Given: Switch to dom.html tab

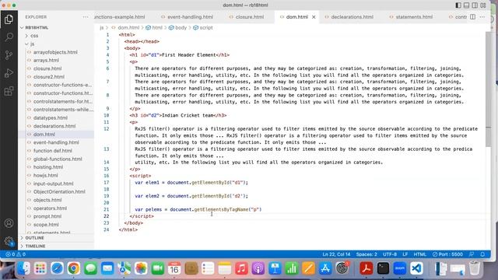Looking at the screenshot, I should [x=296, y=17].
